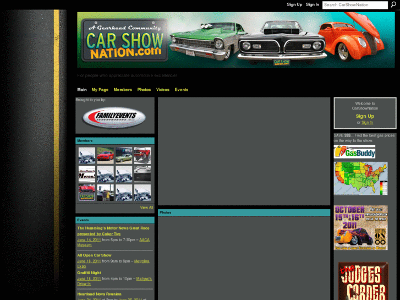The height and width of the screenshot is (300, 400).
Task: Open the Car Show Nation plate member thumbnail
Action: (87, 193)
